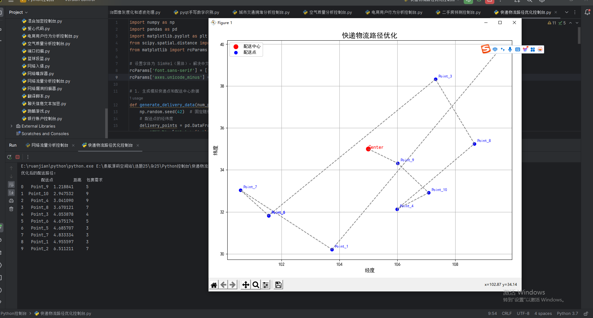
Task: Toggle Chinese/English input mode
Action: tap(495, 49)
